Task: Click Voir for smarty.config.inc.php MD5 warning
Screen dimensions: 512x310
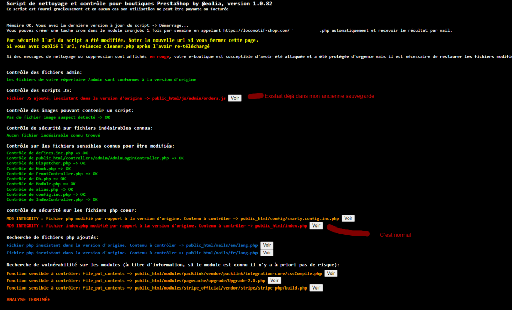Action: pyautogui.click(x=348, y=218)
